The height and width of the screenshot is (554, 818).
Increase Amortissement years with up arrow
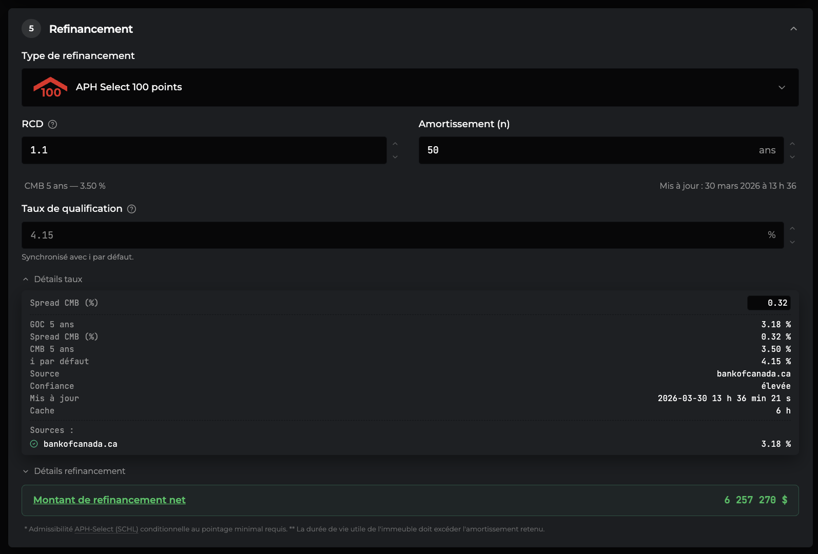pos(792,144)
